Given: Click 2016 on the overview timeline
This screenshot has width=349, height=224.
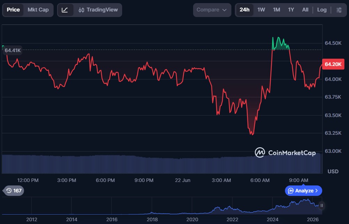Looking at the screenshot, I should [x=112, y=219].
